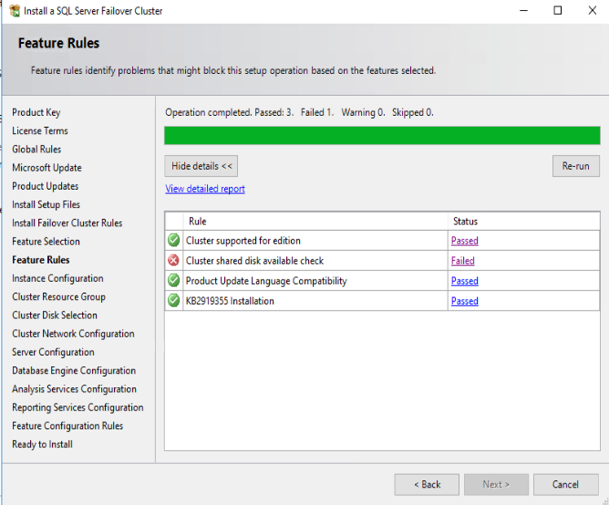Minimize the installer window

(523, 11)
